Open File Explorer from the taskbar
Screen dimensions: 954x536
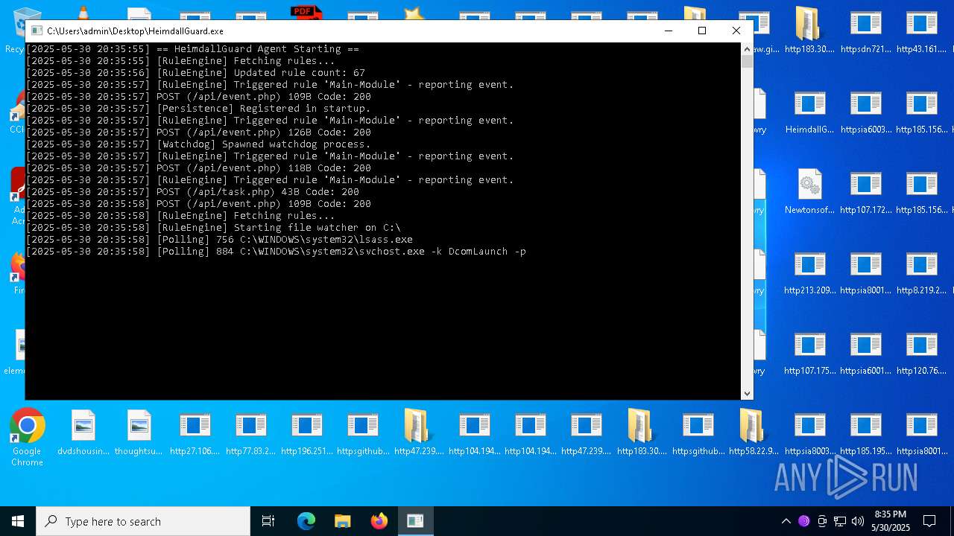coord(343,521)
